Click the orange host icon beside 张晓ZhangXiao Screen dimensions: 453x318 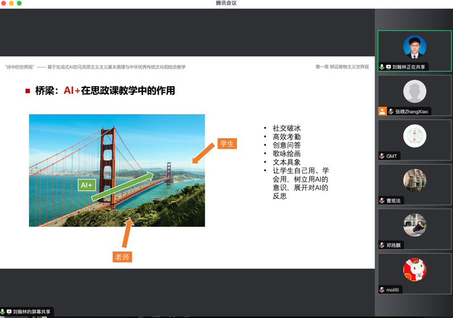click(x=382, y=111)
